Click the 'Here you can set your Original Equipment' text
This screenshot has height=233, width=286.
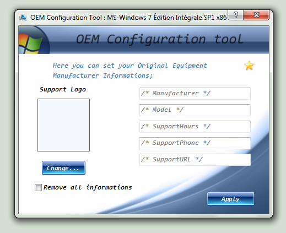130,66
